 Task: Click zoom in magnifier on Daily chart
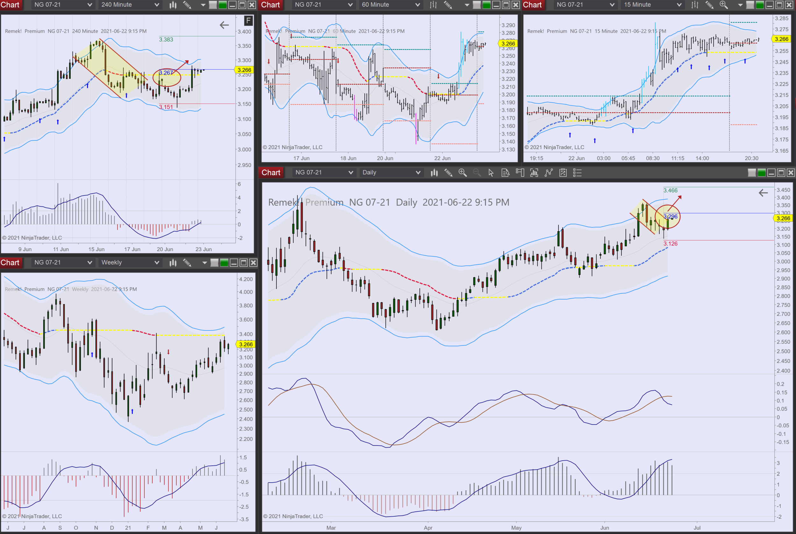(462, 173)
